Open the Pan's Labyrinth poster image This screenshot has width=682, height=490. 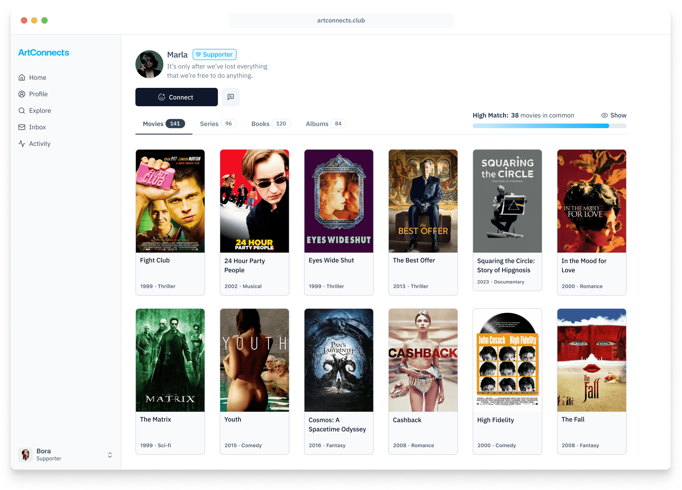click(339, 360)
